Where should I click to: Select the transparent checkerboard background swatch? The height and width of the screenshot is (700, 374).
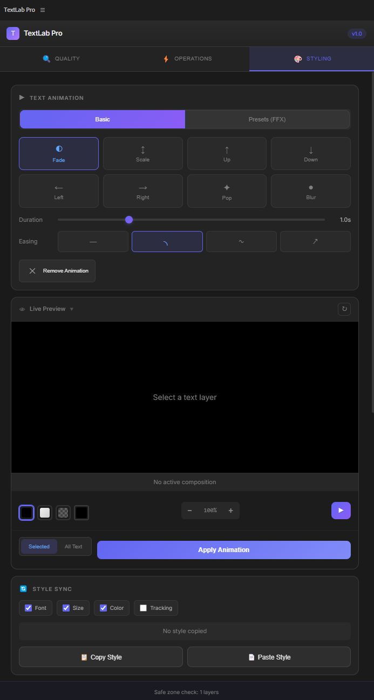coord(63,513)
